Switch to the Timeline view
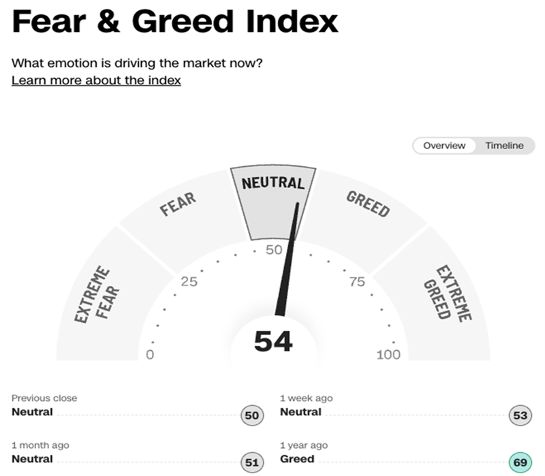Viewport: 545px width, 476px height. pos(504,146)
